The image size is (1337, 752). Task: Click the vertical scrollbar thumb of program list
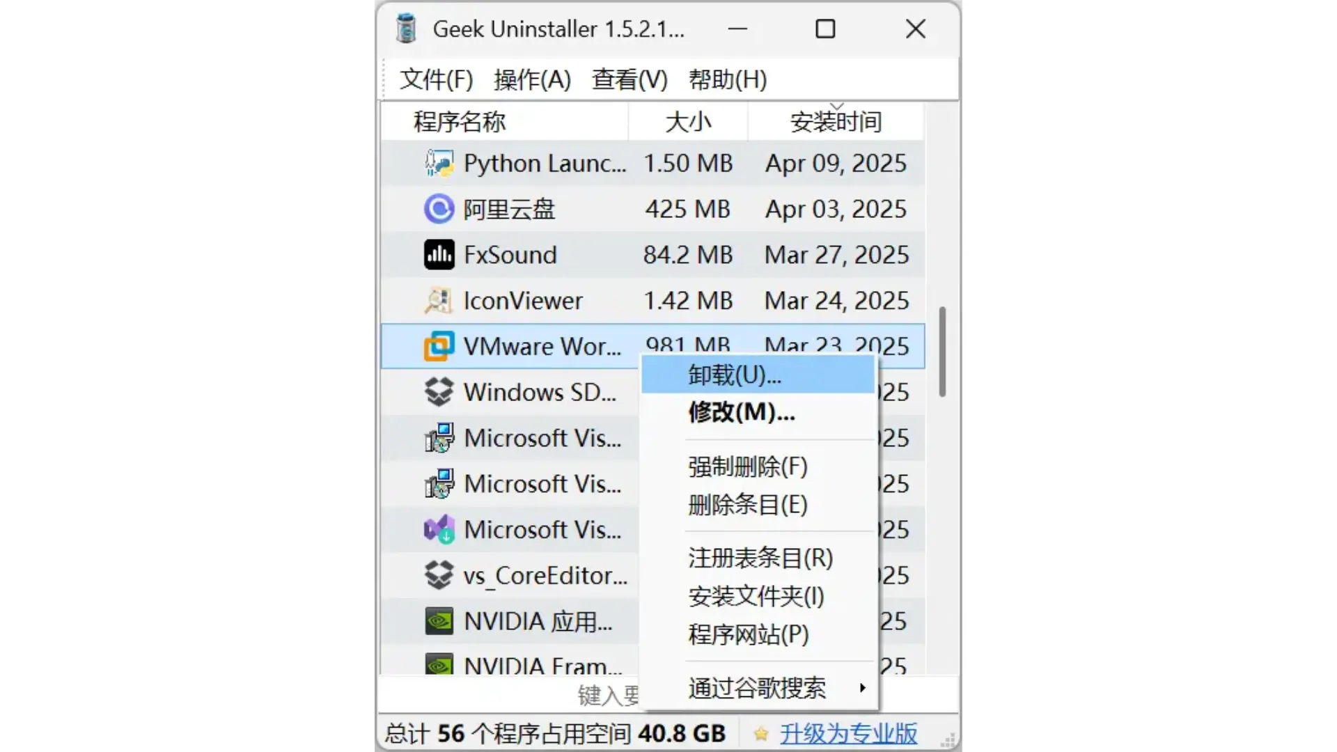coord(942,352)
